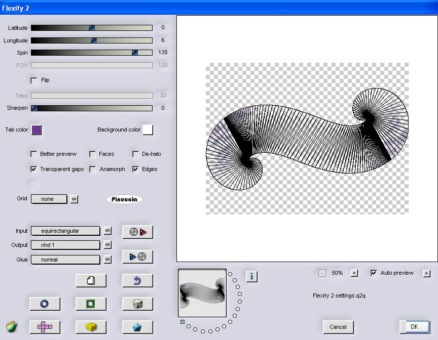Click the green square frame button
The width and height of the screenshot is (438, 340).
pyautogui.click(x=91, y=304)
